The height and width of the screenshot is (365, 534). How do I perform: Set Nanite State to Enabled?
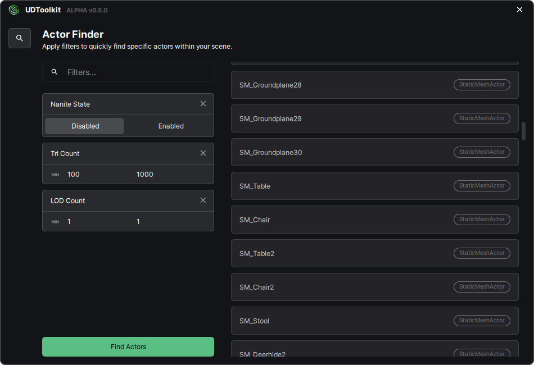pyautogui.click(x=171, y=126)
